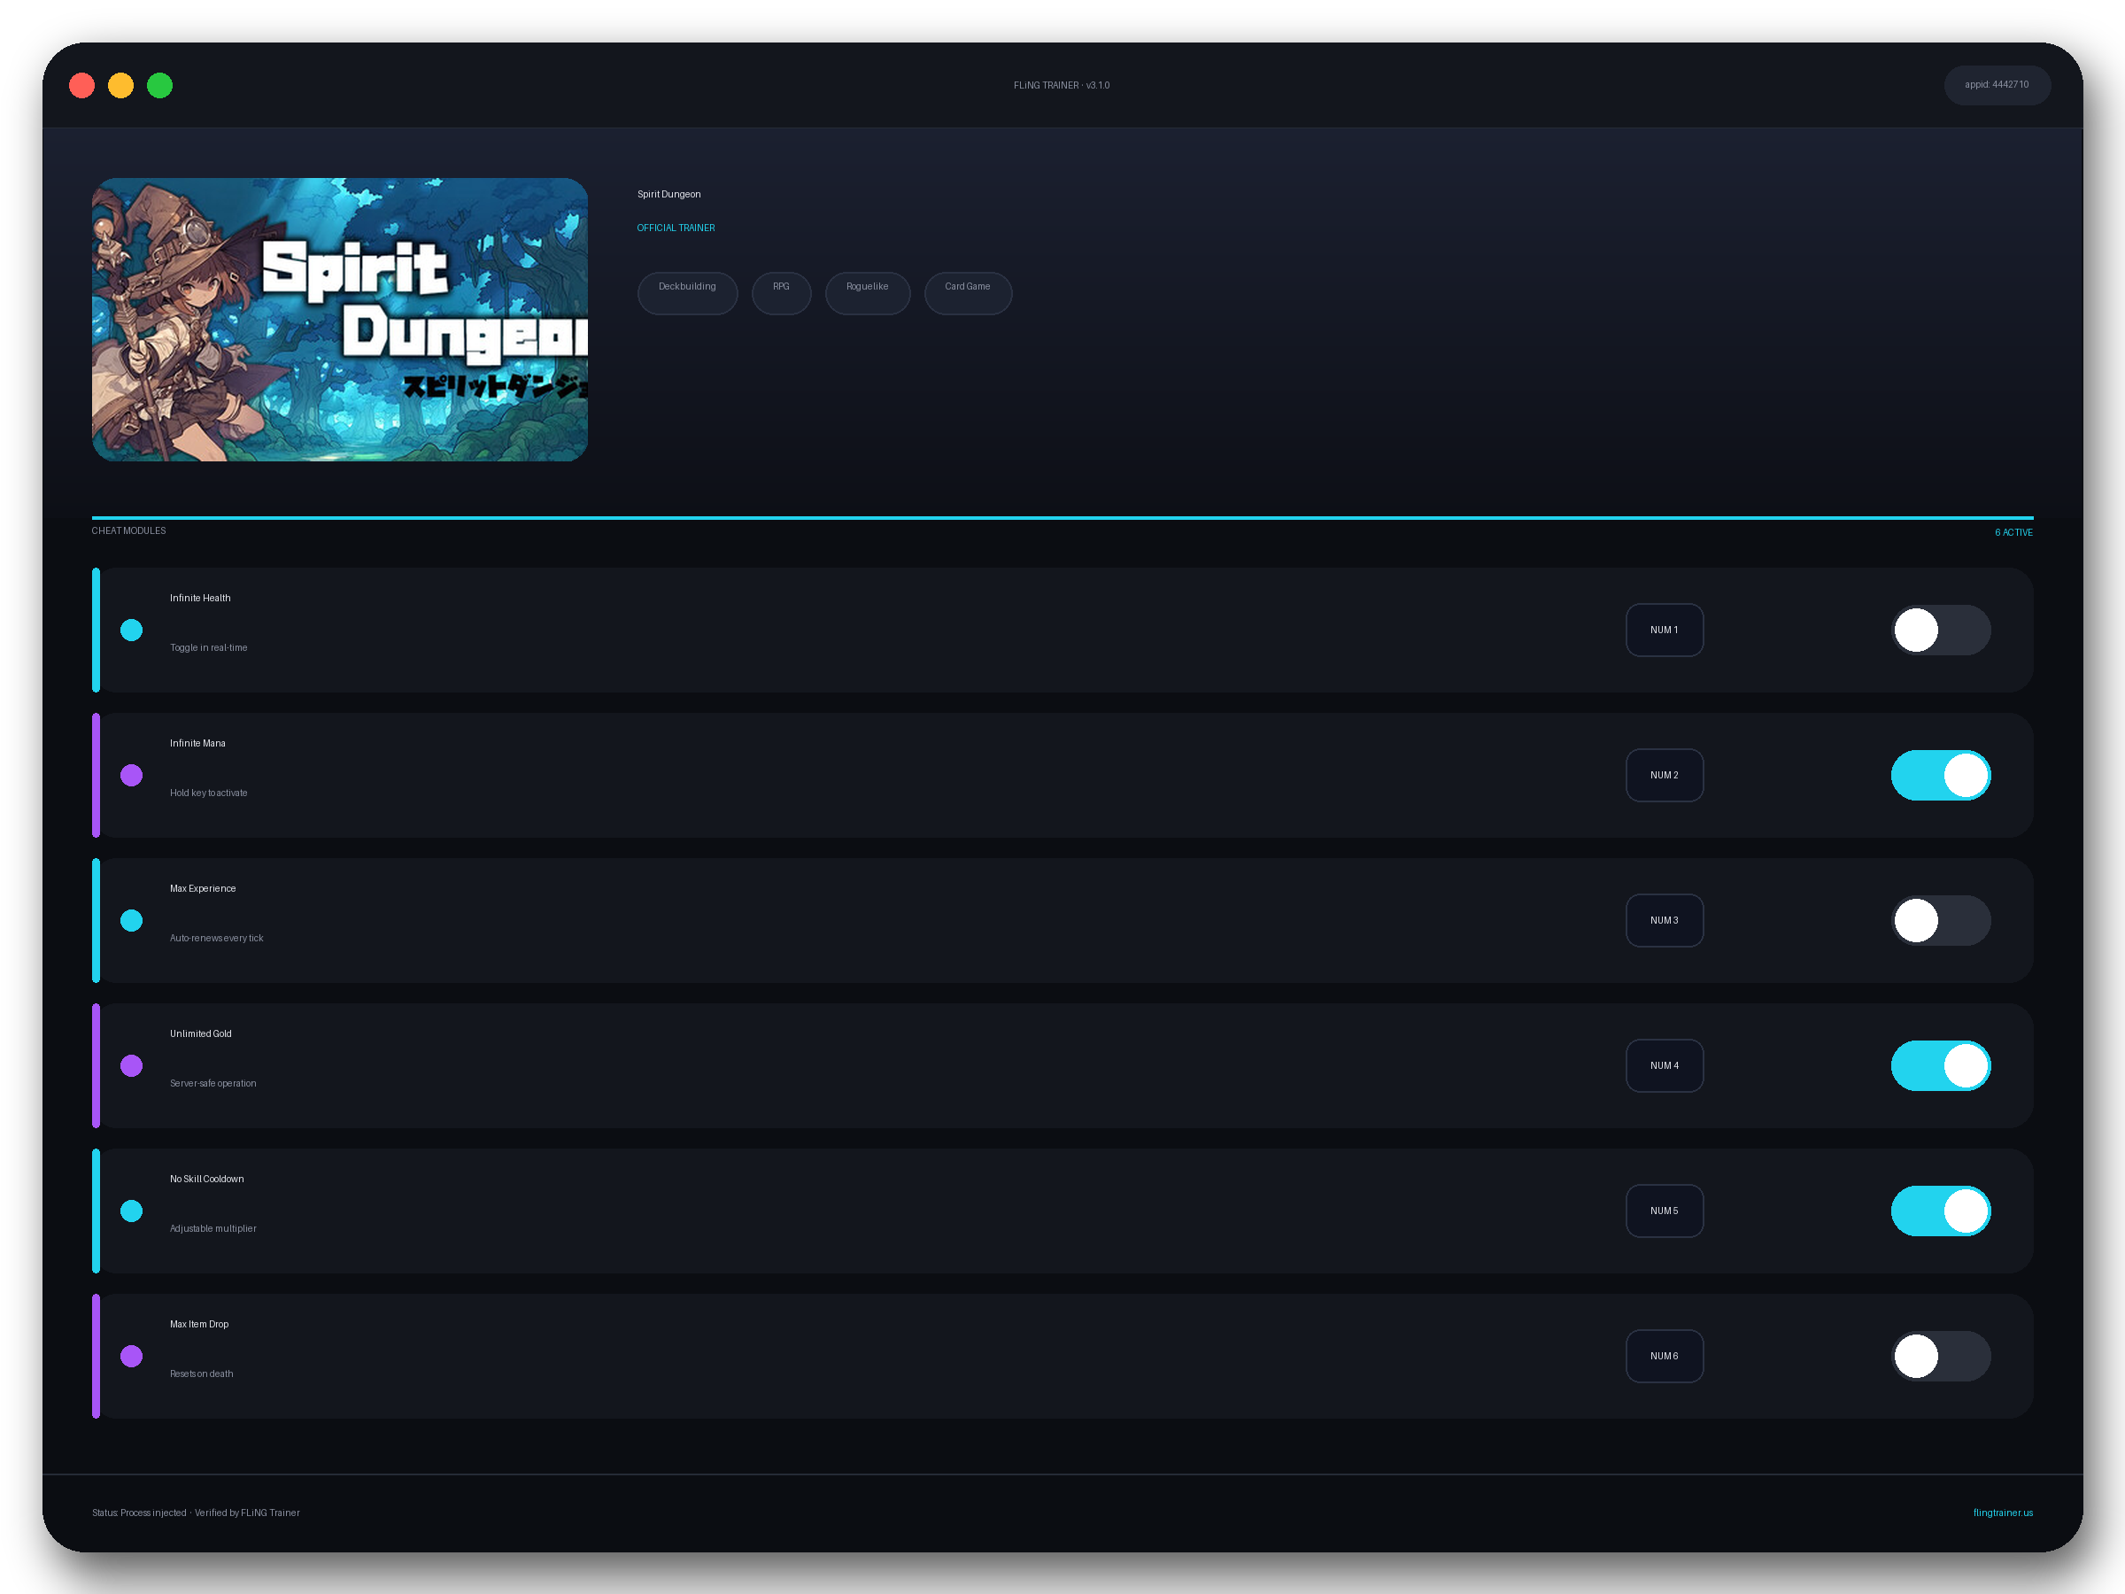Choose the Card Game tag chip
2125x1594 pixels.
click(x=968, y=292)
